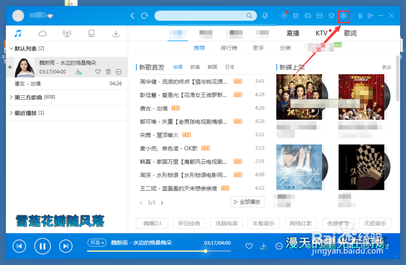Image resolution: width=406 pixels, height=265 pixels.
Task: Open the 嗨爆DJ tag button
Action: [x=152, y=223]
